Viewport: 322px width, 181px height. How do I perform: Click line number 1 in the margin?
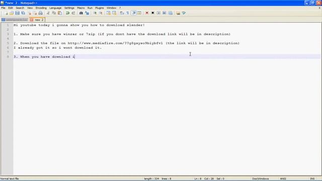tap(8, 25)
